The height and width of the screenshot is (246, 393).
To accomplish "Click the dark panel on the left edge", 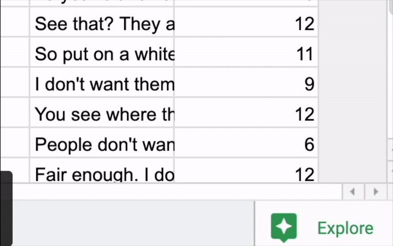I will (x=6, y=208).
